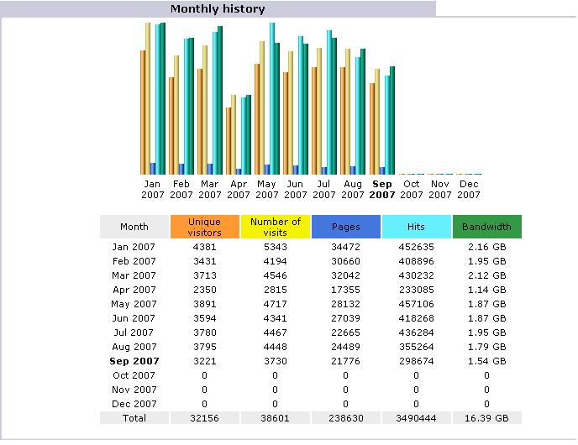578x445 pixels.
Task: Click the cyan Hits column header
Action: pos(416,227)
